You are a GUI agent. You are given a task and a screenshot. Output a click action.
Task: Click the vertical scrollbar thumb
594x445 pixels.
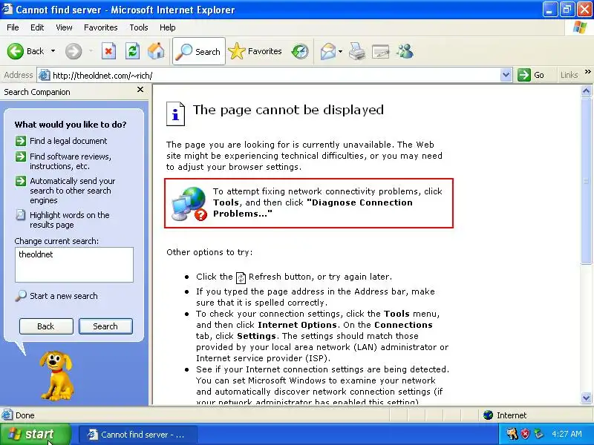point(586,180)
